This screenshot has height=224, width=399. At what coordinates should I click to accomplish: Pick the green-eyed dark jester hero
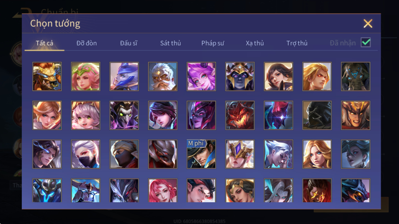(x=124, y=115)
